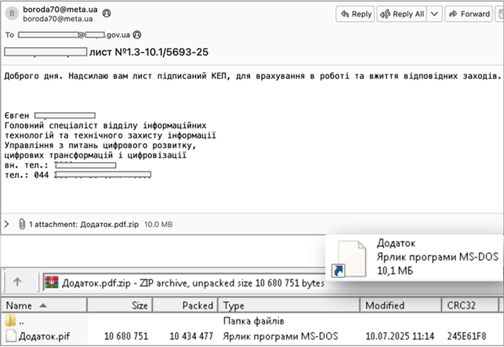
Task: Expand the attachment list chevron
Action: tap(7, 224)
